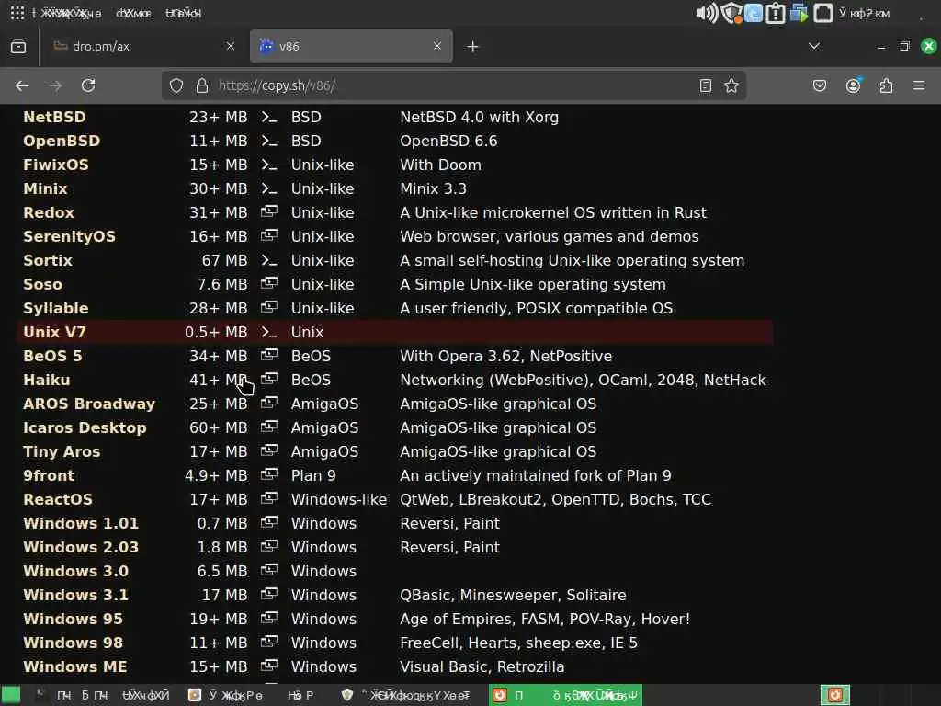941x706 pixels.
Task: Click the clipboard tray icon
Action: [776, 13]
